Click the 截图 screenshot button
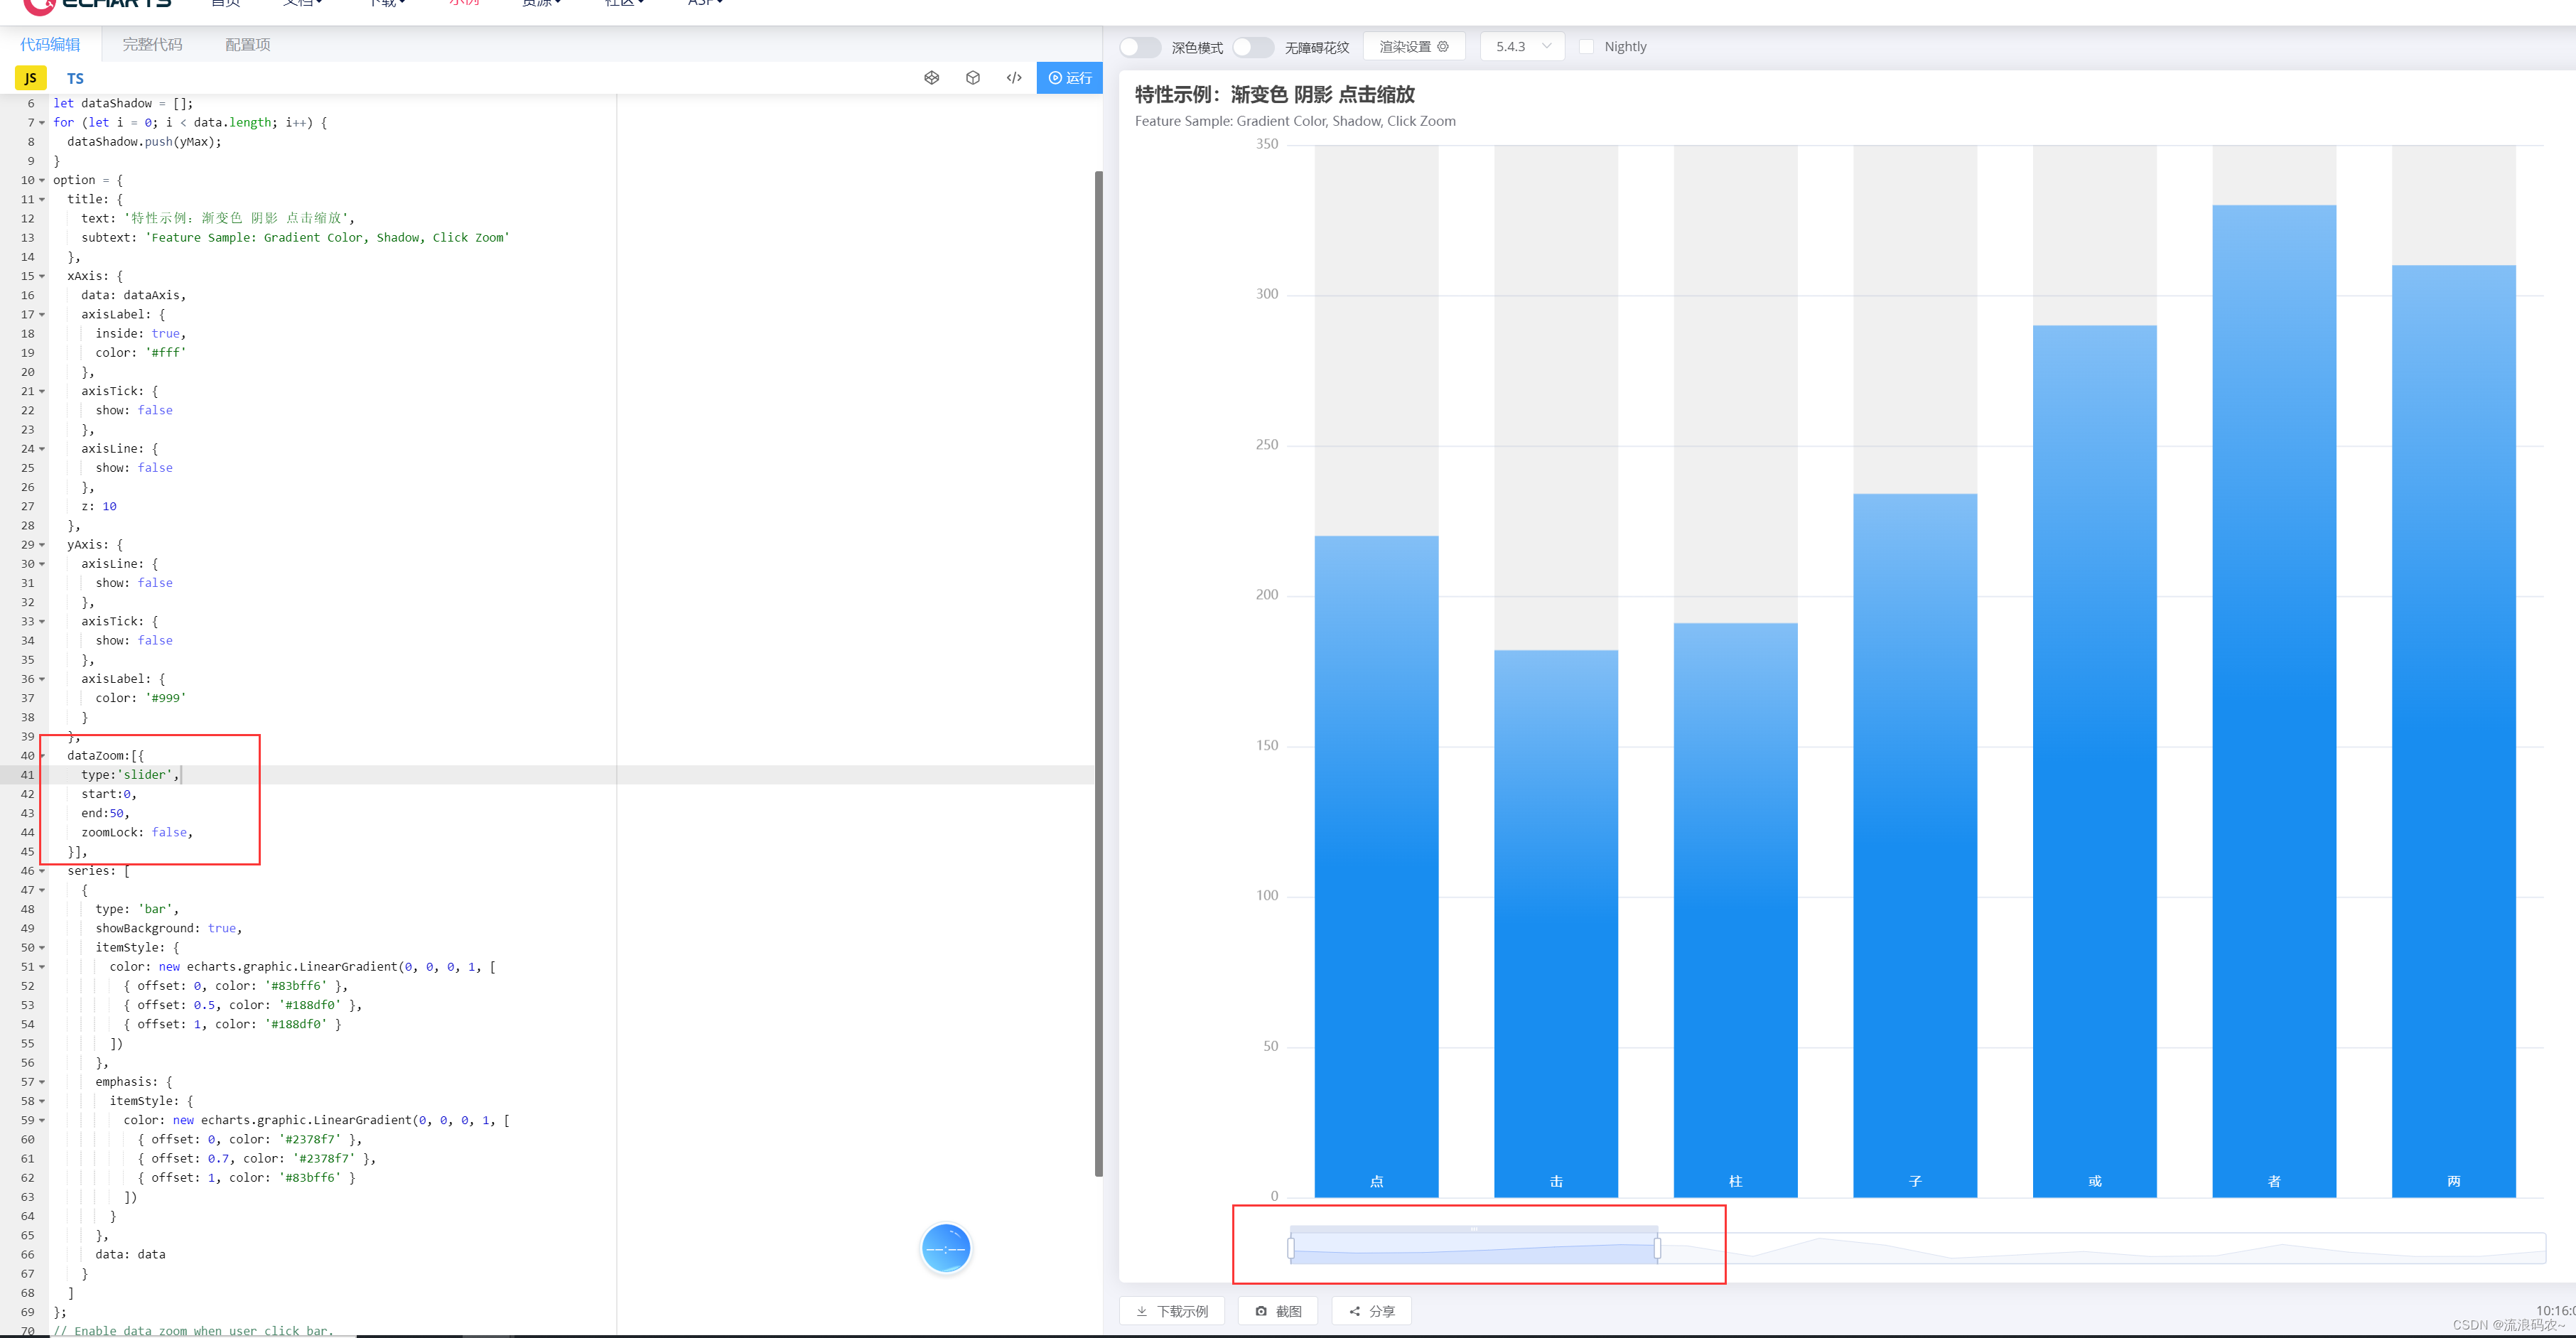The height and width of the screenshot is (1338, 2576). tap(1278, 1311)
